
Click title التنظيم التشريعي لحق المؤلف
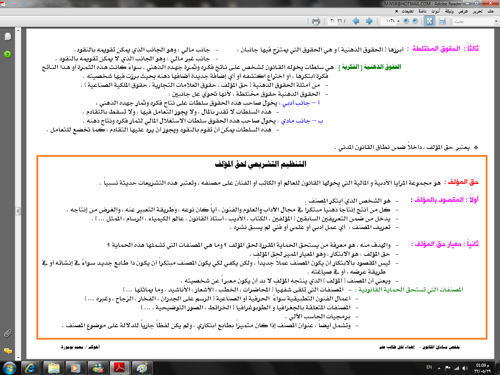261,164
